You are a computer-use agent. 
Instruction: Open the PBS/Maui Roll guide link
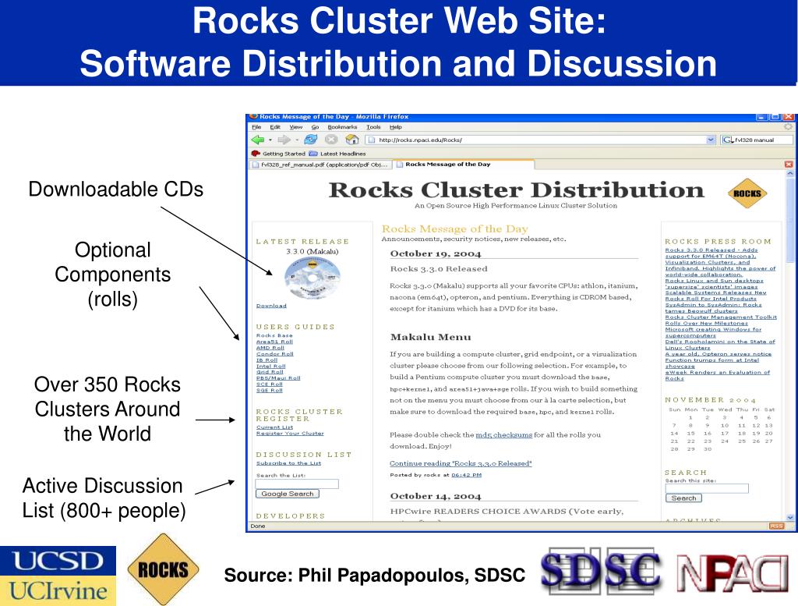click(x=278, y=378)
